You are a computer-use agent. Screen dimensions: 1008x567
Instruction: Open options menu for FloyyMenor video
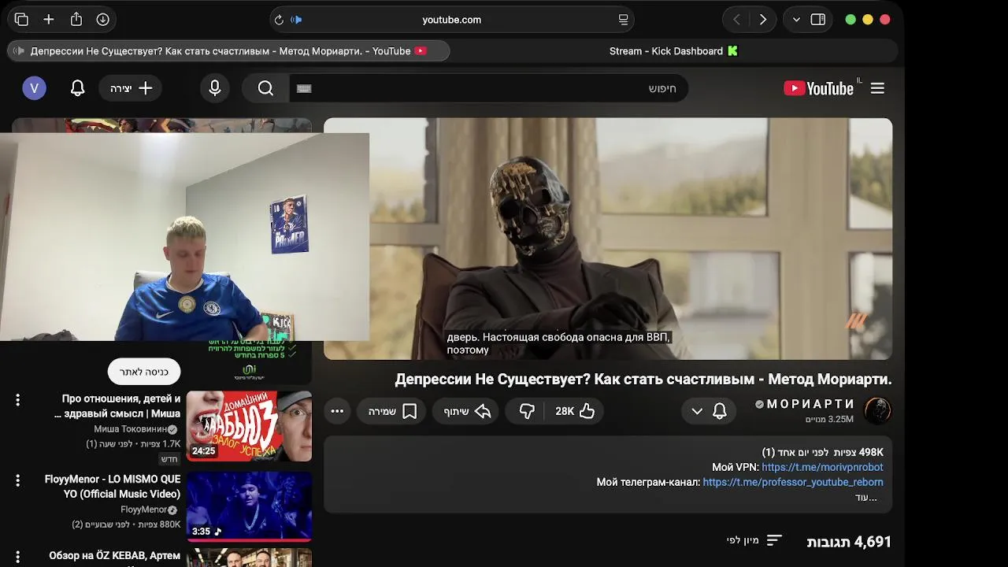17,480
